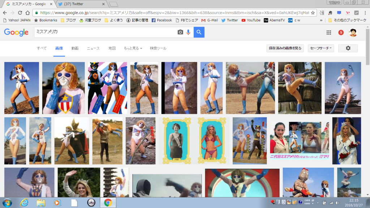Open the 河童ブログ bookmark

coord(90,20)
